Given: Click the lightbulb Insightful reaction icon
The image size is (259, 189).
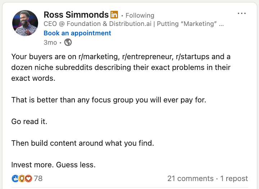Looking at the screenshot, I should click(22, 179).
